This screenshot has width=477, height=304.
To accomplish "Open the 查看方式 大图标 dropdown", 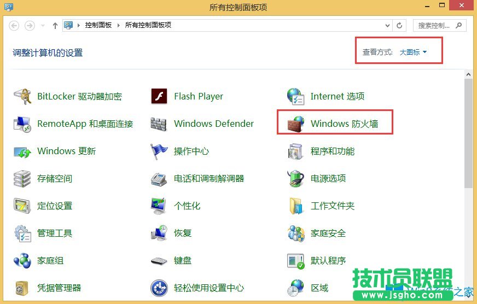I will coord(413,52).
